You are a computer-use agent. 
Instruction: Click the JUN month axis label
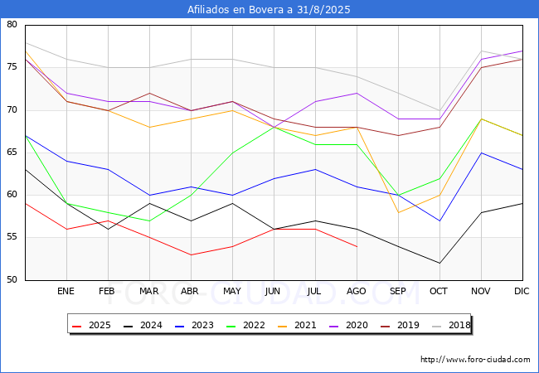pos(273,291)
